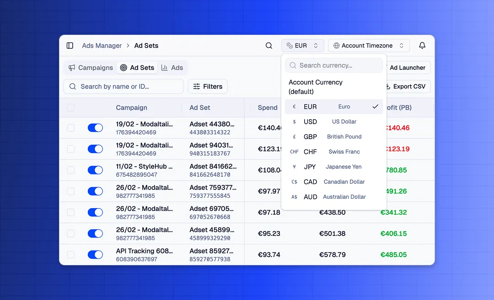Screen dimensions: 494x300
Task: Collapse the EUR currency dropdown
Action: pos(302,45)
